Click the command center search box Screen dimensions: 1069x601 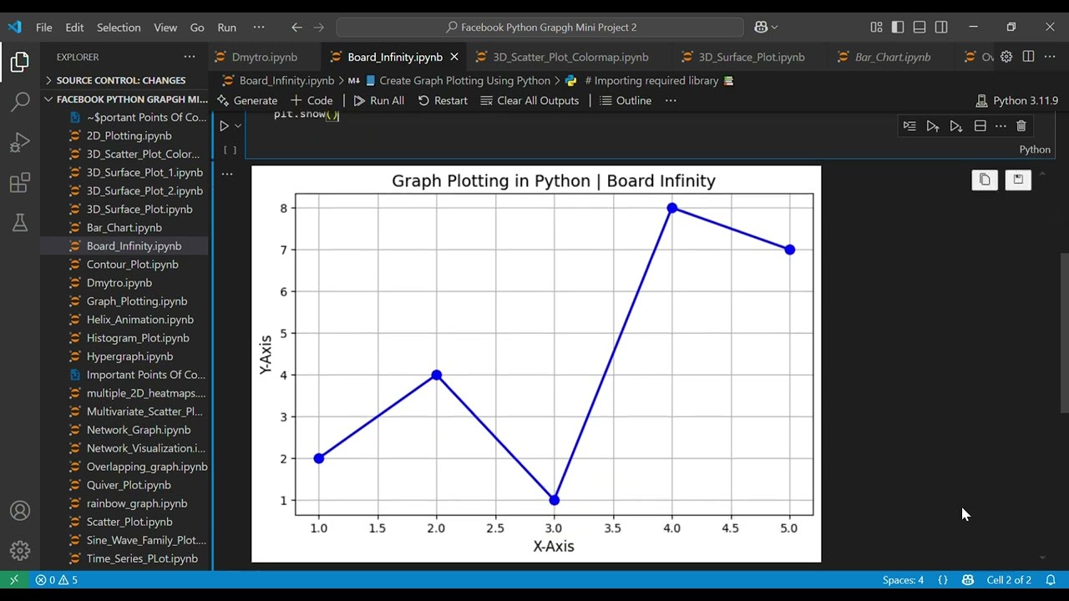coord(540,27)
